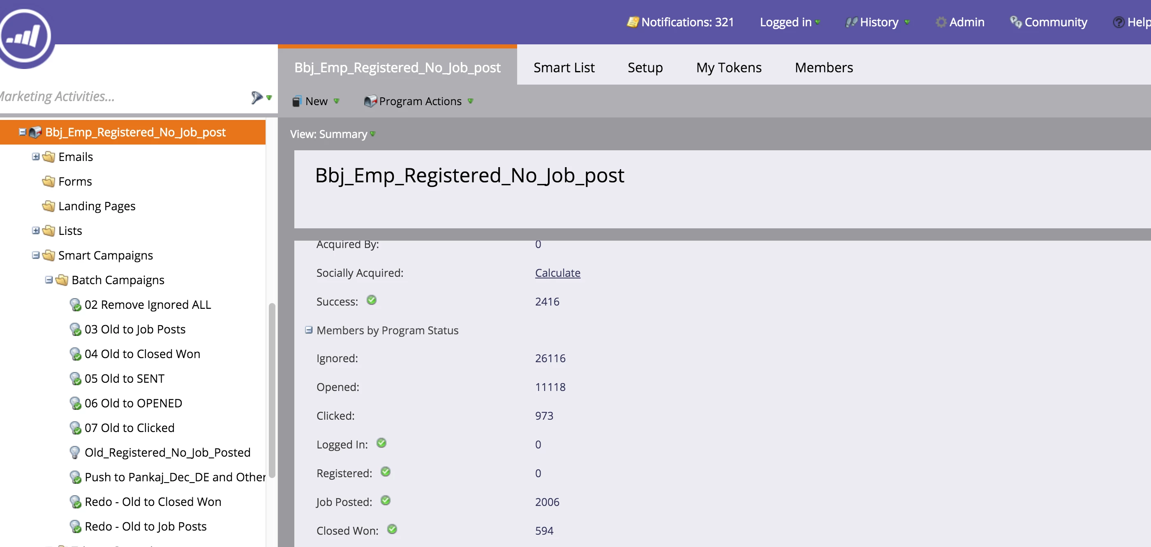The height and width of the screenshot is (547, 1151).
Task: Switch to the Smart List tab
Action: click(564, 67)
